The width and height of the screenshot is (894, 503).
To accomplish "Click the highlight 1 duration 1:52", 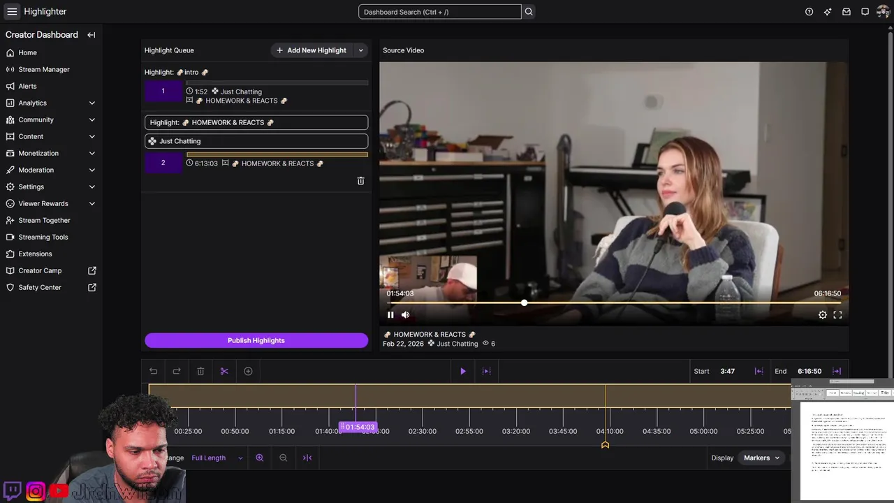I will point(201,92).
